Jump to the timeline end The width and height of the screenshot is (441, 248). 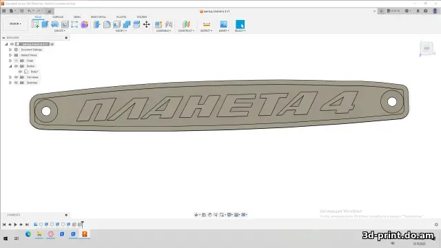tap(27, 225)
